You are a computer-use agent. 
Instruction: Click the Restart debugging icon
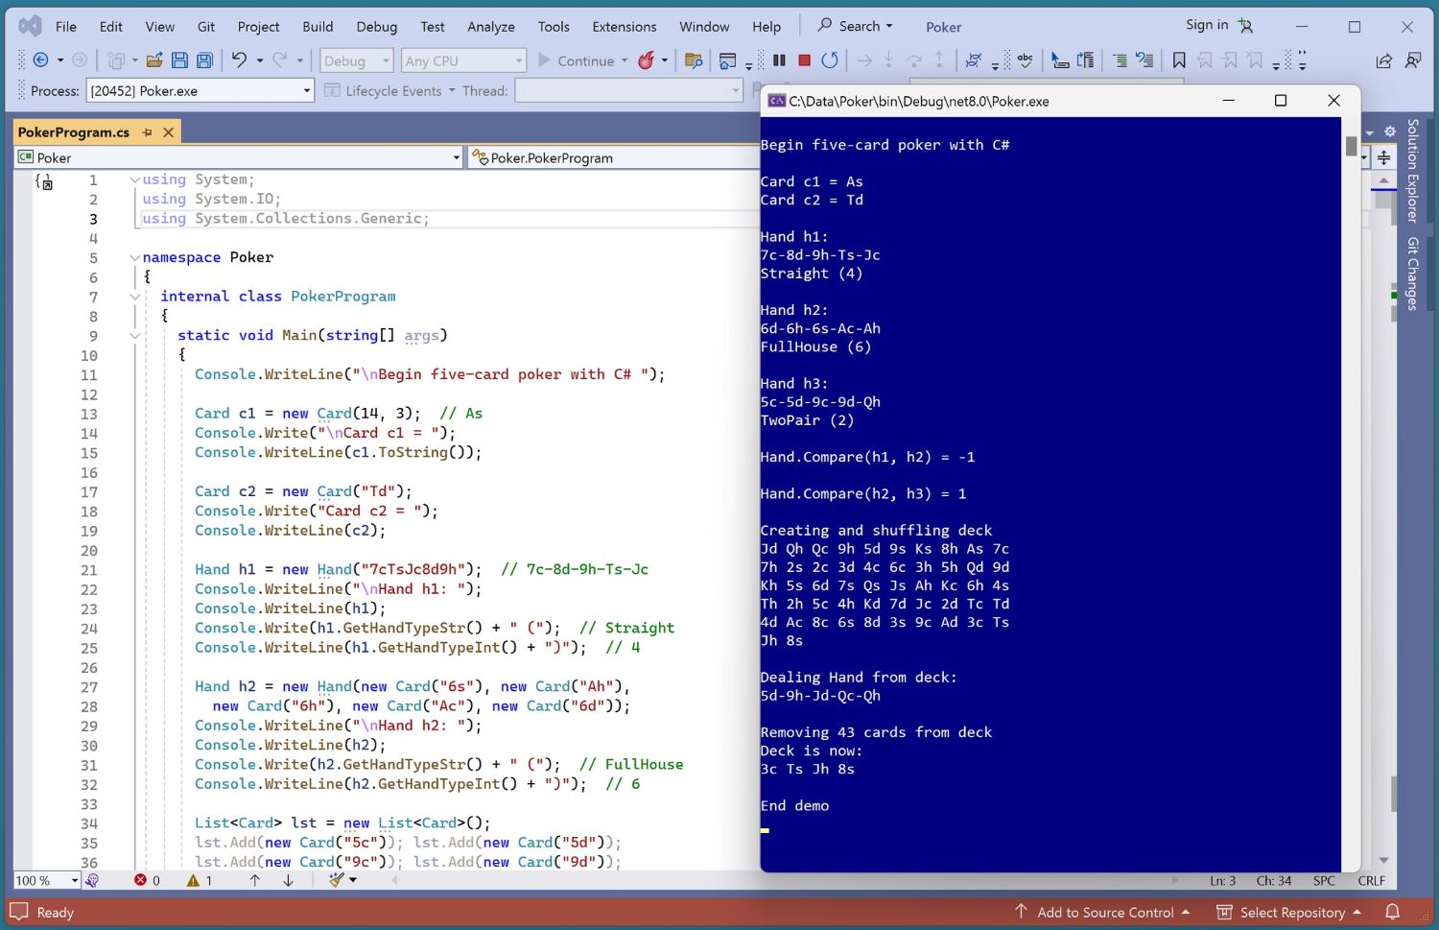(830, 60)
